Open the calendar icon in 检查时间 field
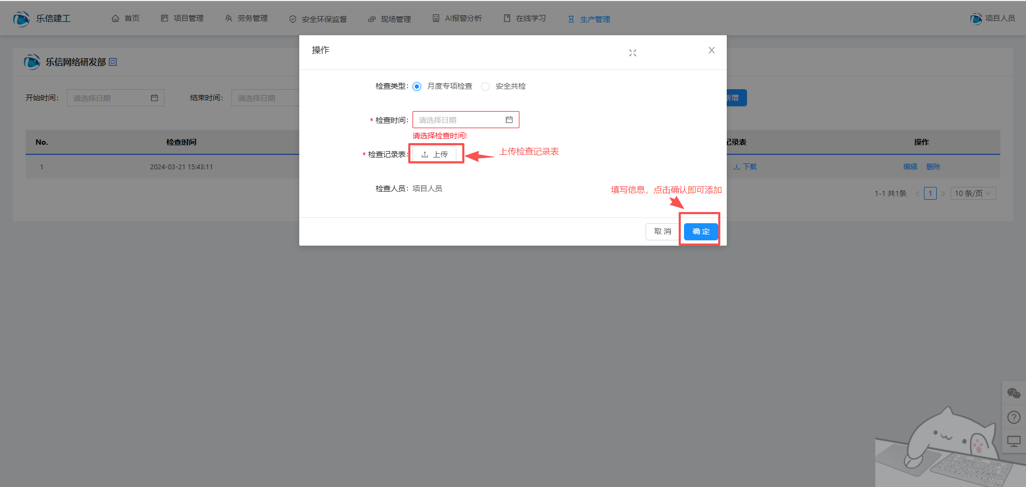 [x=509, y=120]
